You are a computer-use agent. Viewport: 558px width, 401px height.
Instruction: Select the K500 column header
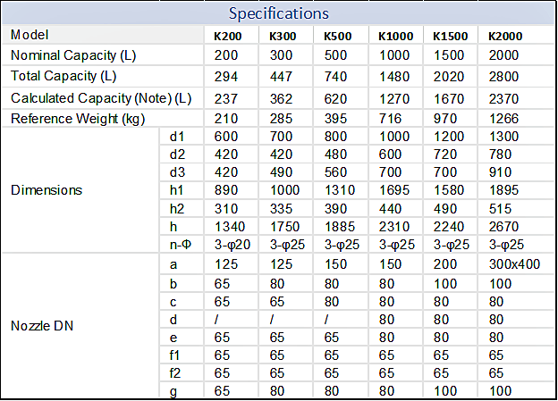click(x=338, y=37)
